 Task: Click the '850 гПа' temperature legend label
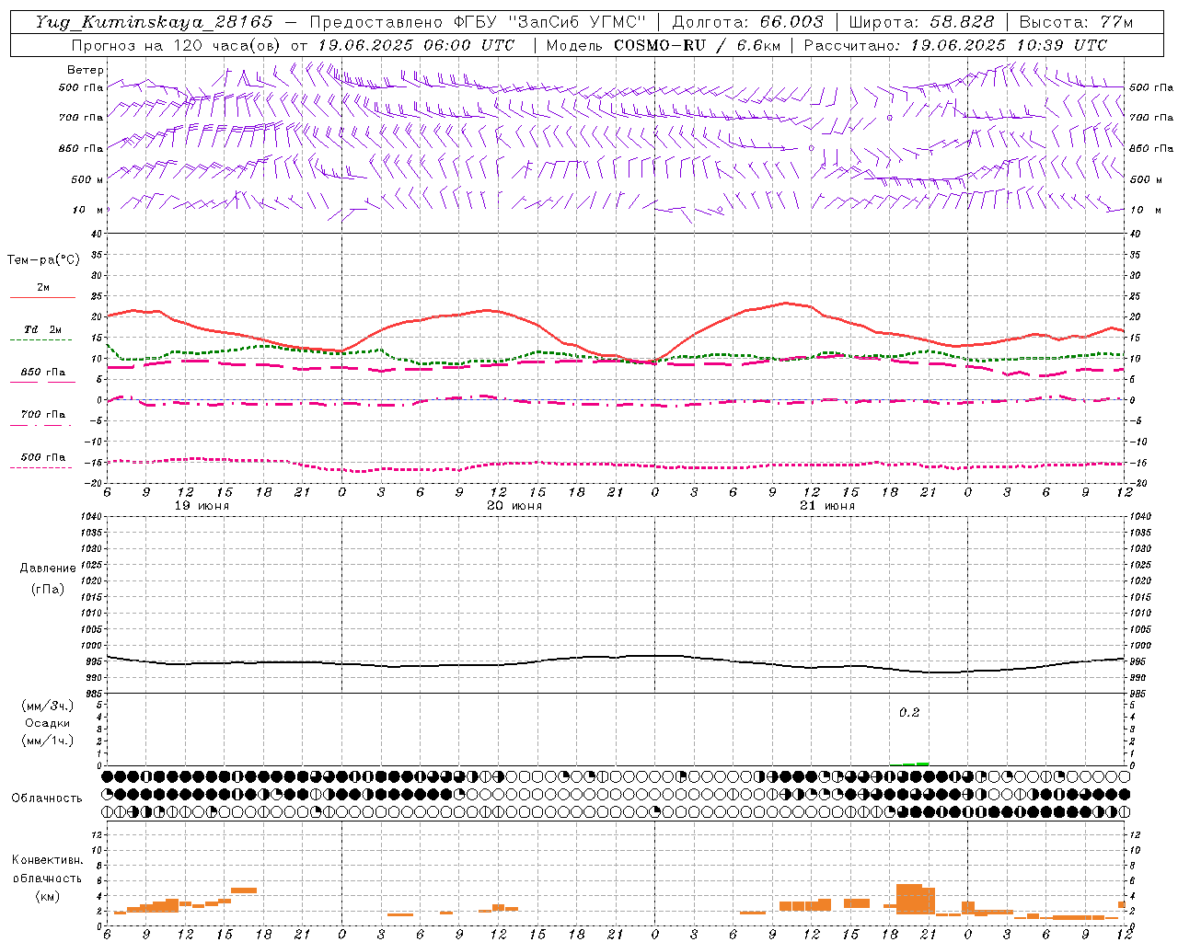(42, 372)
